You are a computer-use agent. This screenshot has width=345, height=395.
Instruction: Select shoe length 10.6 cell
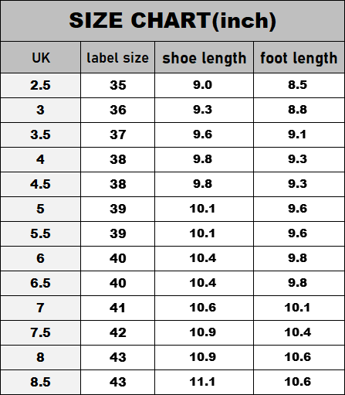coord(205,308)
